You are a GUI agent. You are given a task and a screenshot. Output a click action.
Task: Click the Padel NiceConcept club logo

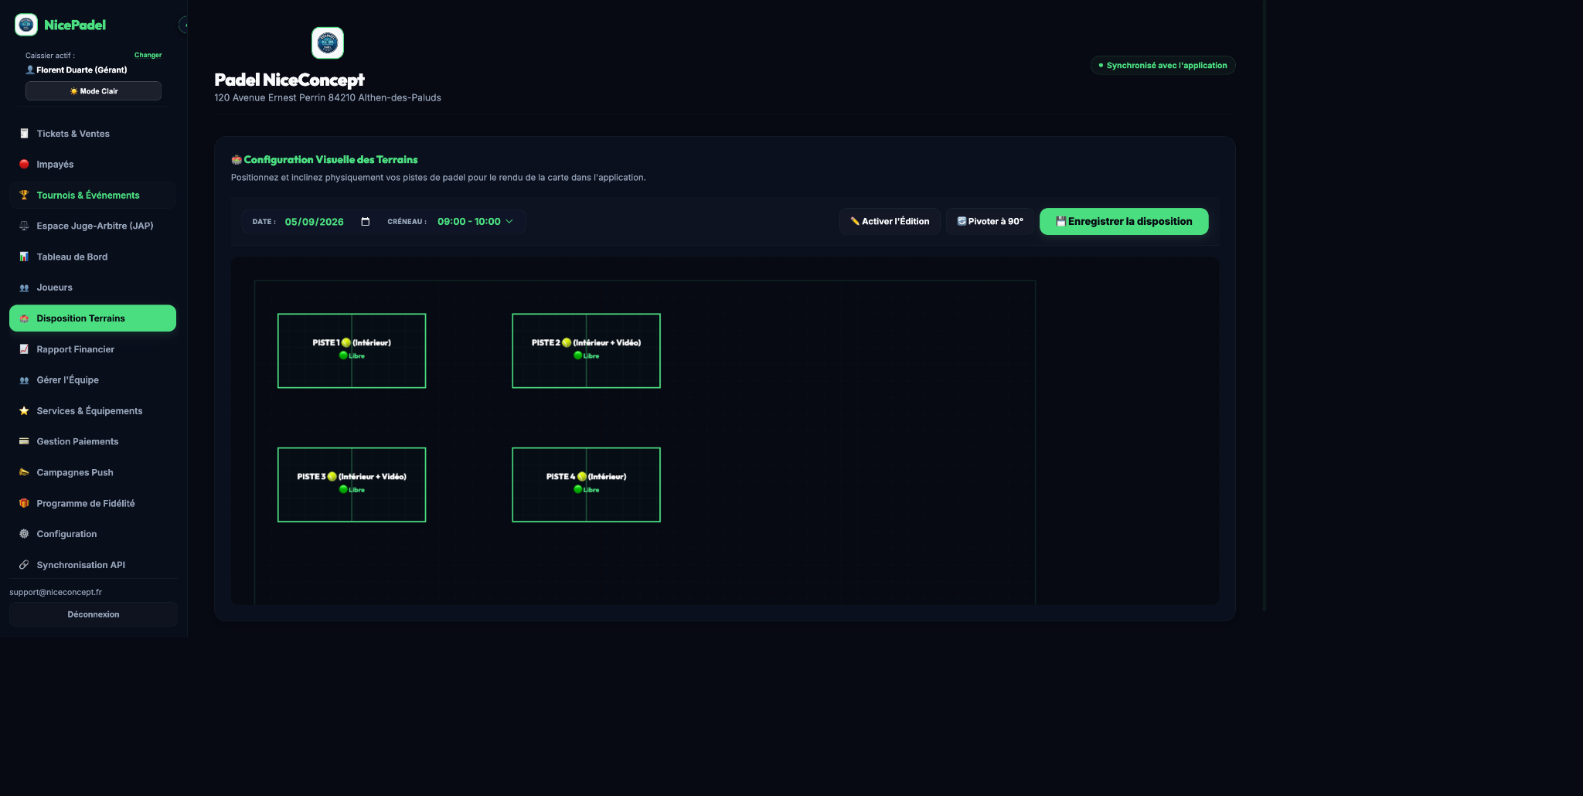[x=328, y=43]
